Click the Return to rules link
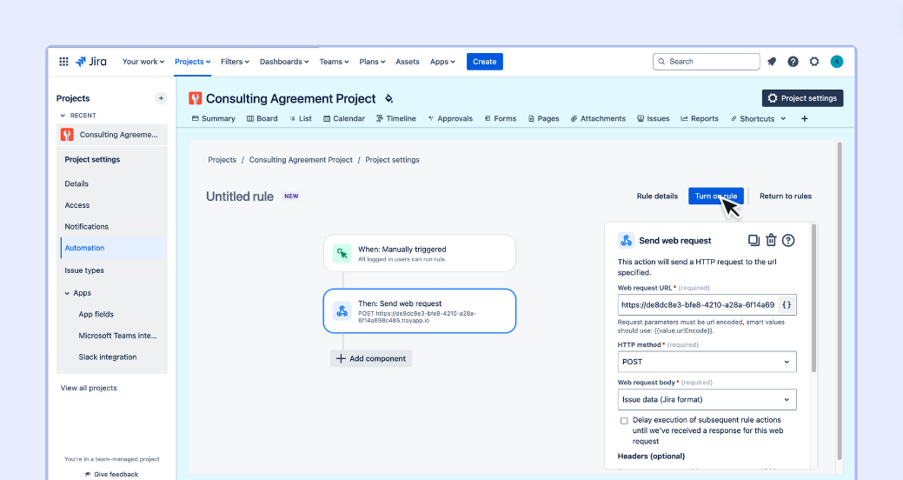Screen dimensions: 903x480 [x=785, y=197]
